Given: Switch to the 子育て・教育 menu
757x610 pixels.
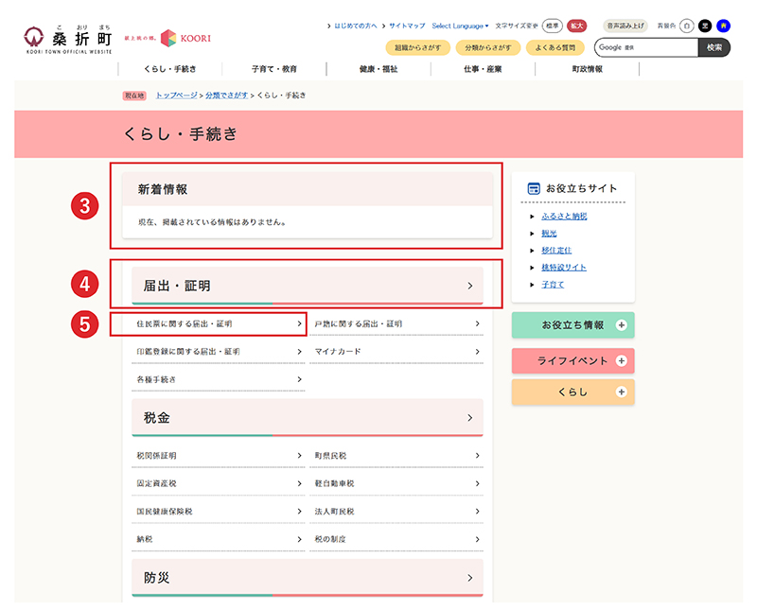Looking at the screenshot, I should coord(273,68).
